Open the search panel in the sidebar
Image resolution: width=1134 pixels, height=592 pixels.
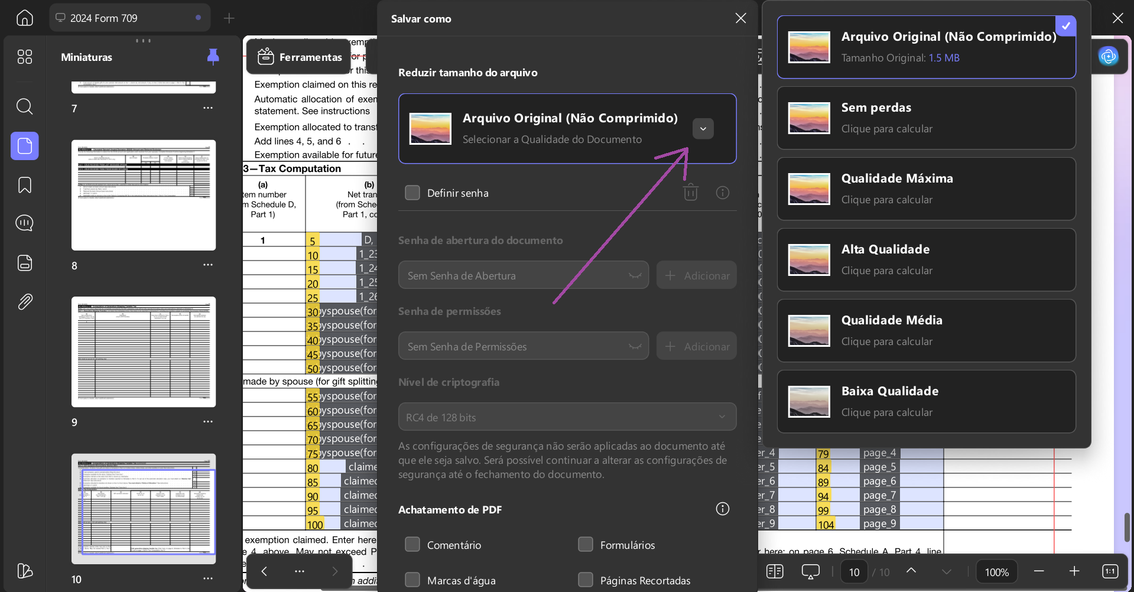[x=24, y=106]
